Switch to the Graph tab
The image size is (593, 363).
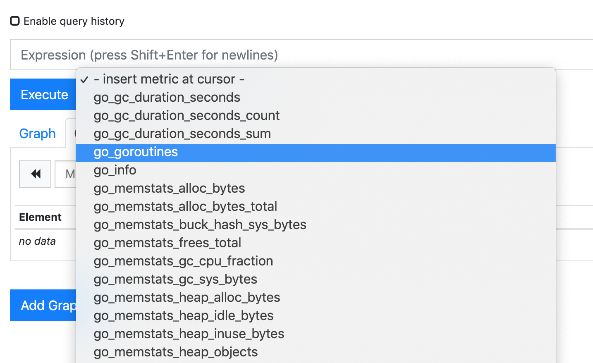click(x=37, y=133)
